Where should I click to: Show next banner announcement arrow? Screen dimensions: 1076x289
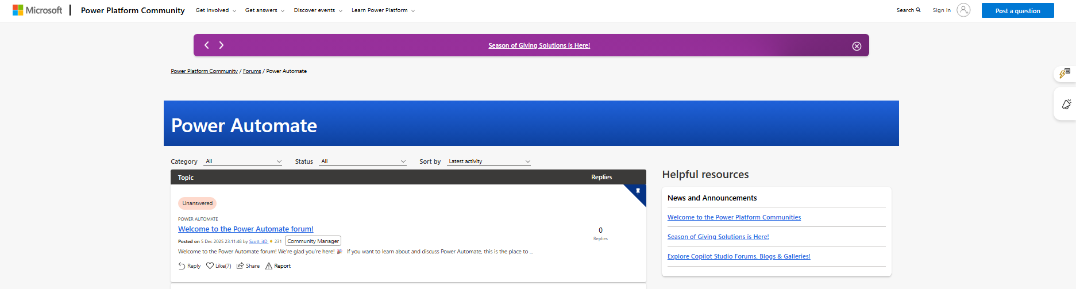(221, 45)
